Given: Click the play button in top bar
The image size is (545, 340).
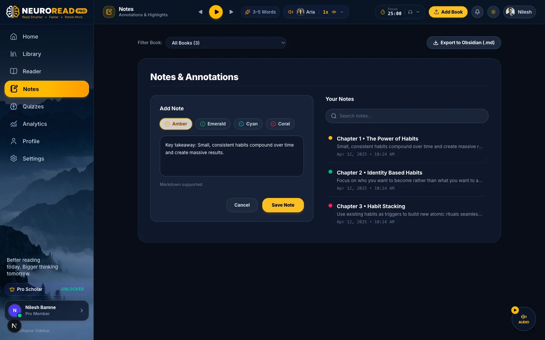Looking at the screenshot, I should pyautogui.click(x=216, y=12).
